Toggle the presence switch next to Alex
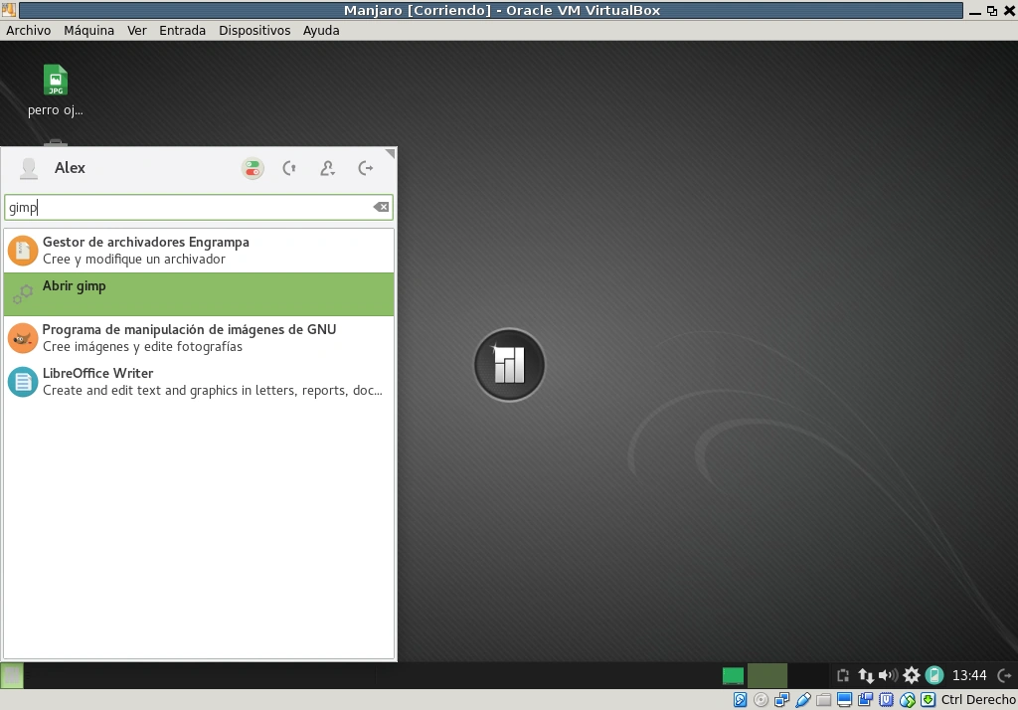The image size is (1018, 710). (x=253, y=168)
